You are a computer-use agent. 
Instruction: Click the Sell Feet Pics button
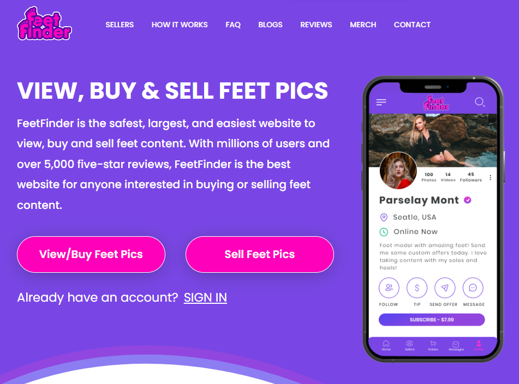coord(260,254)
